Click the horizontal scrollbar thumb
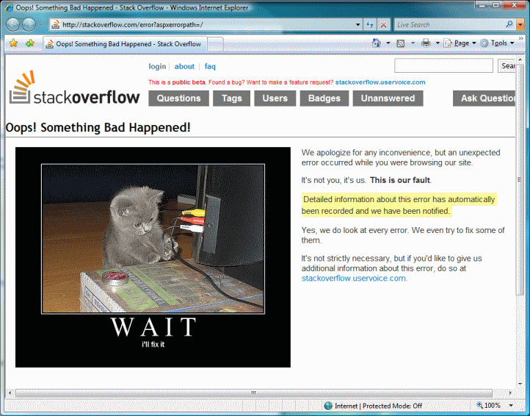 point(254,392)
